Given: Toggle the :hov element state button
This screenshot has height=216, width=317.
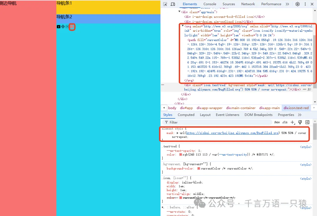Looking at the screenshot, I should 277,122.
